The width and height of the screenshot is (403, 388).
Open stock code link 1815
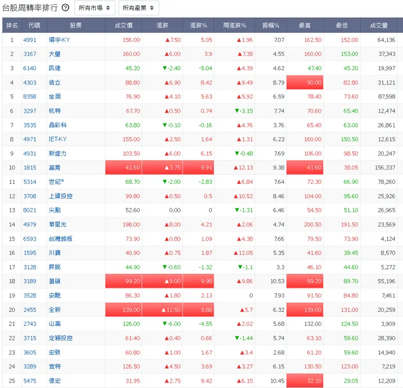click(30, 168)
